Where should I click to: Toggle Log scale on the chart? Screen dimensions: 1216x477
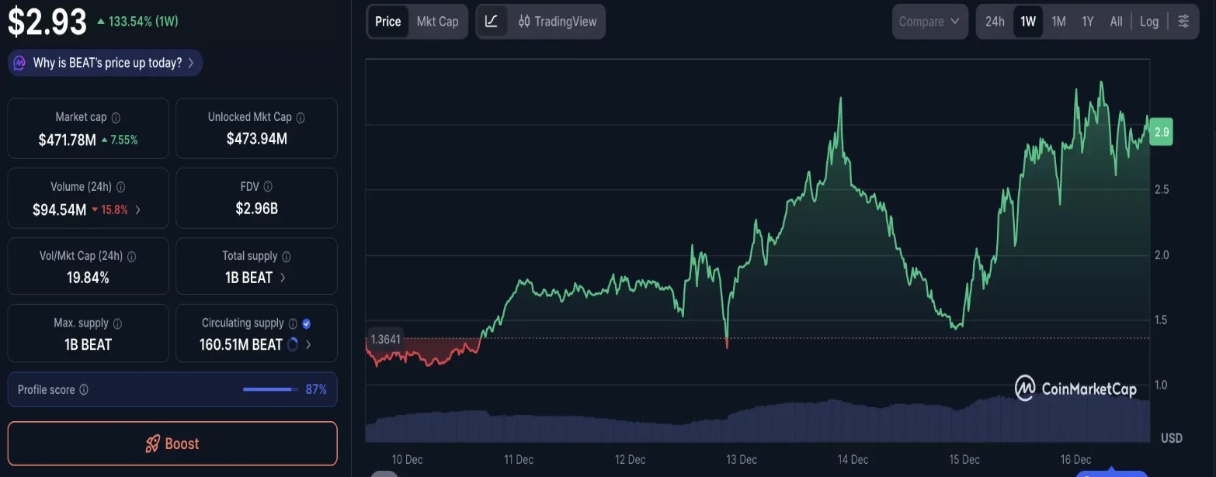coord(1149,22)
